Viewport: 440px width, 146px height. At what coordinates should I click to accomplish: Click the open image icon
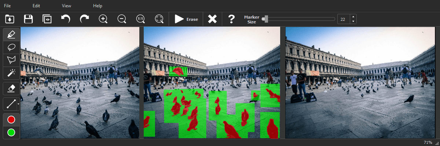pos(10,19)
